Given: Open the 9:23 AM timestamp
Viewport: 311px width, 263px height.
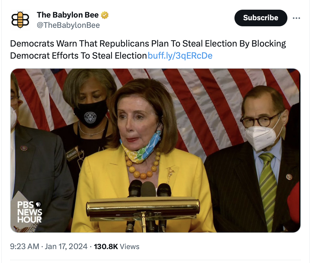Looking at the screenshot, I should (x=25, y=246).
